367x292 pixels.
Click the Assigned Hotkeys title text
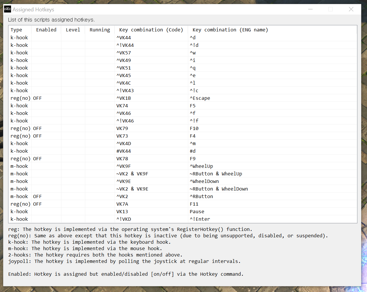(x=33, y=9)
